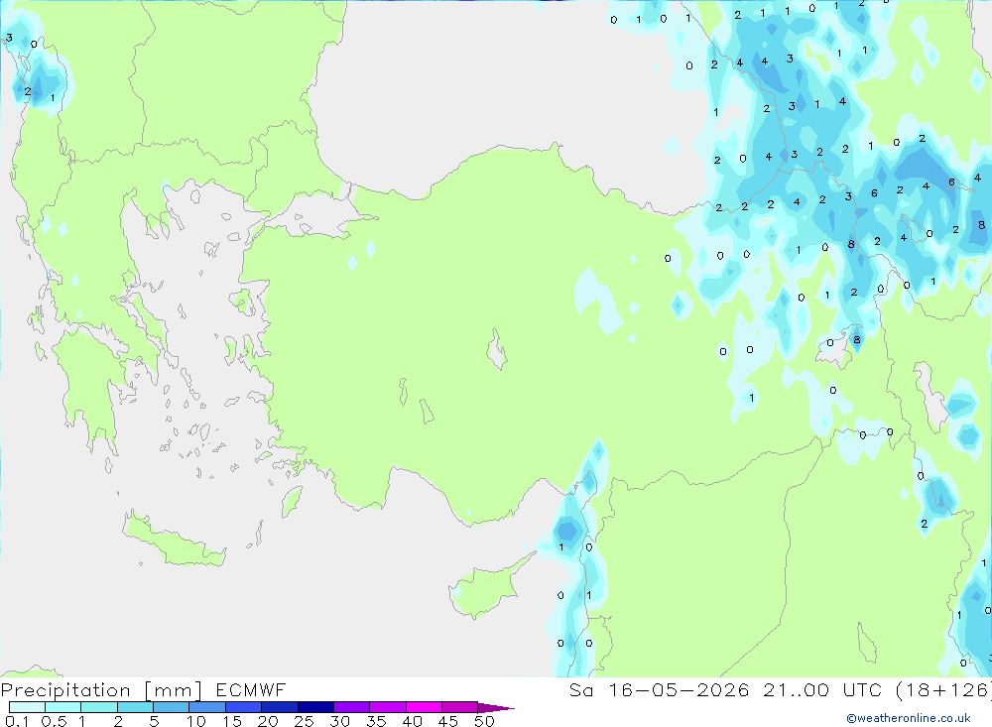Click the "Precipitation [mm]" title text

[x=101, y=690]
